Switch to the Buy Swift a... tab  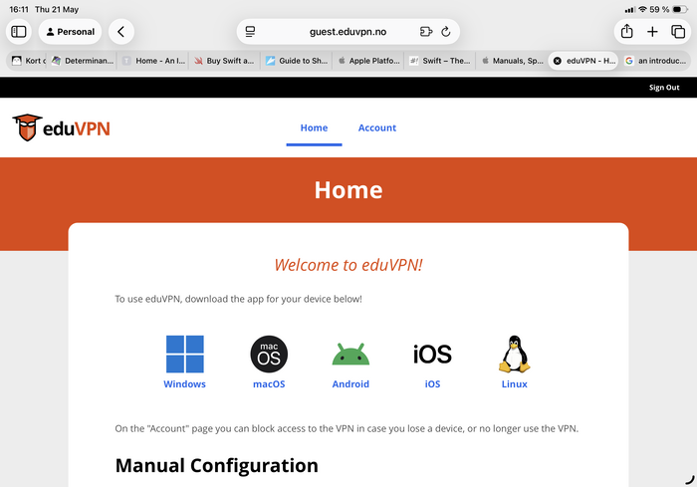[x=225, y=61]
